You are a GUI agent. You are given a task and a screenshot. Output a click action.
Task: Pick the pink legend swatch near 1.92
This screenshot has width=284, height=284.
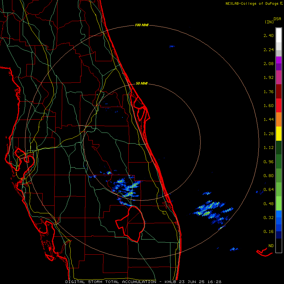point(279,78)
